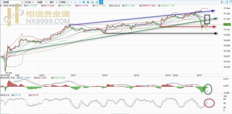Uncheck the MA3 line checkbox
The image size is (232, 114).
click(59, 6)
